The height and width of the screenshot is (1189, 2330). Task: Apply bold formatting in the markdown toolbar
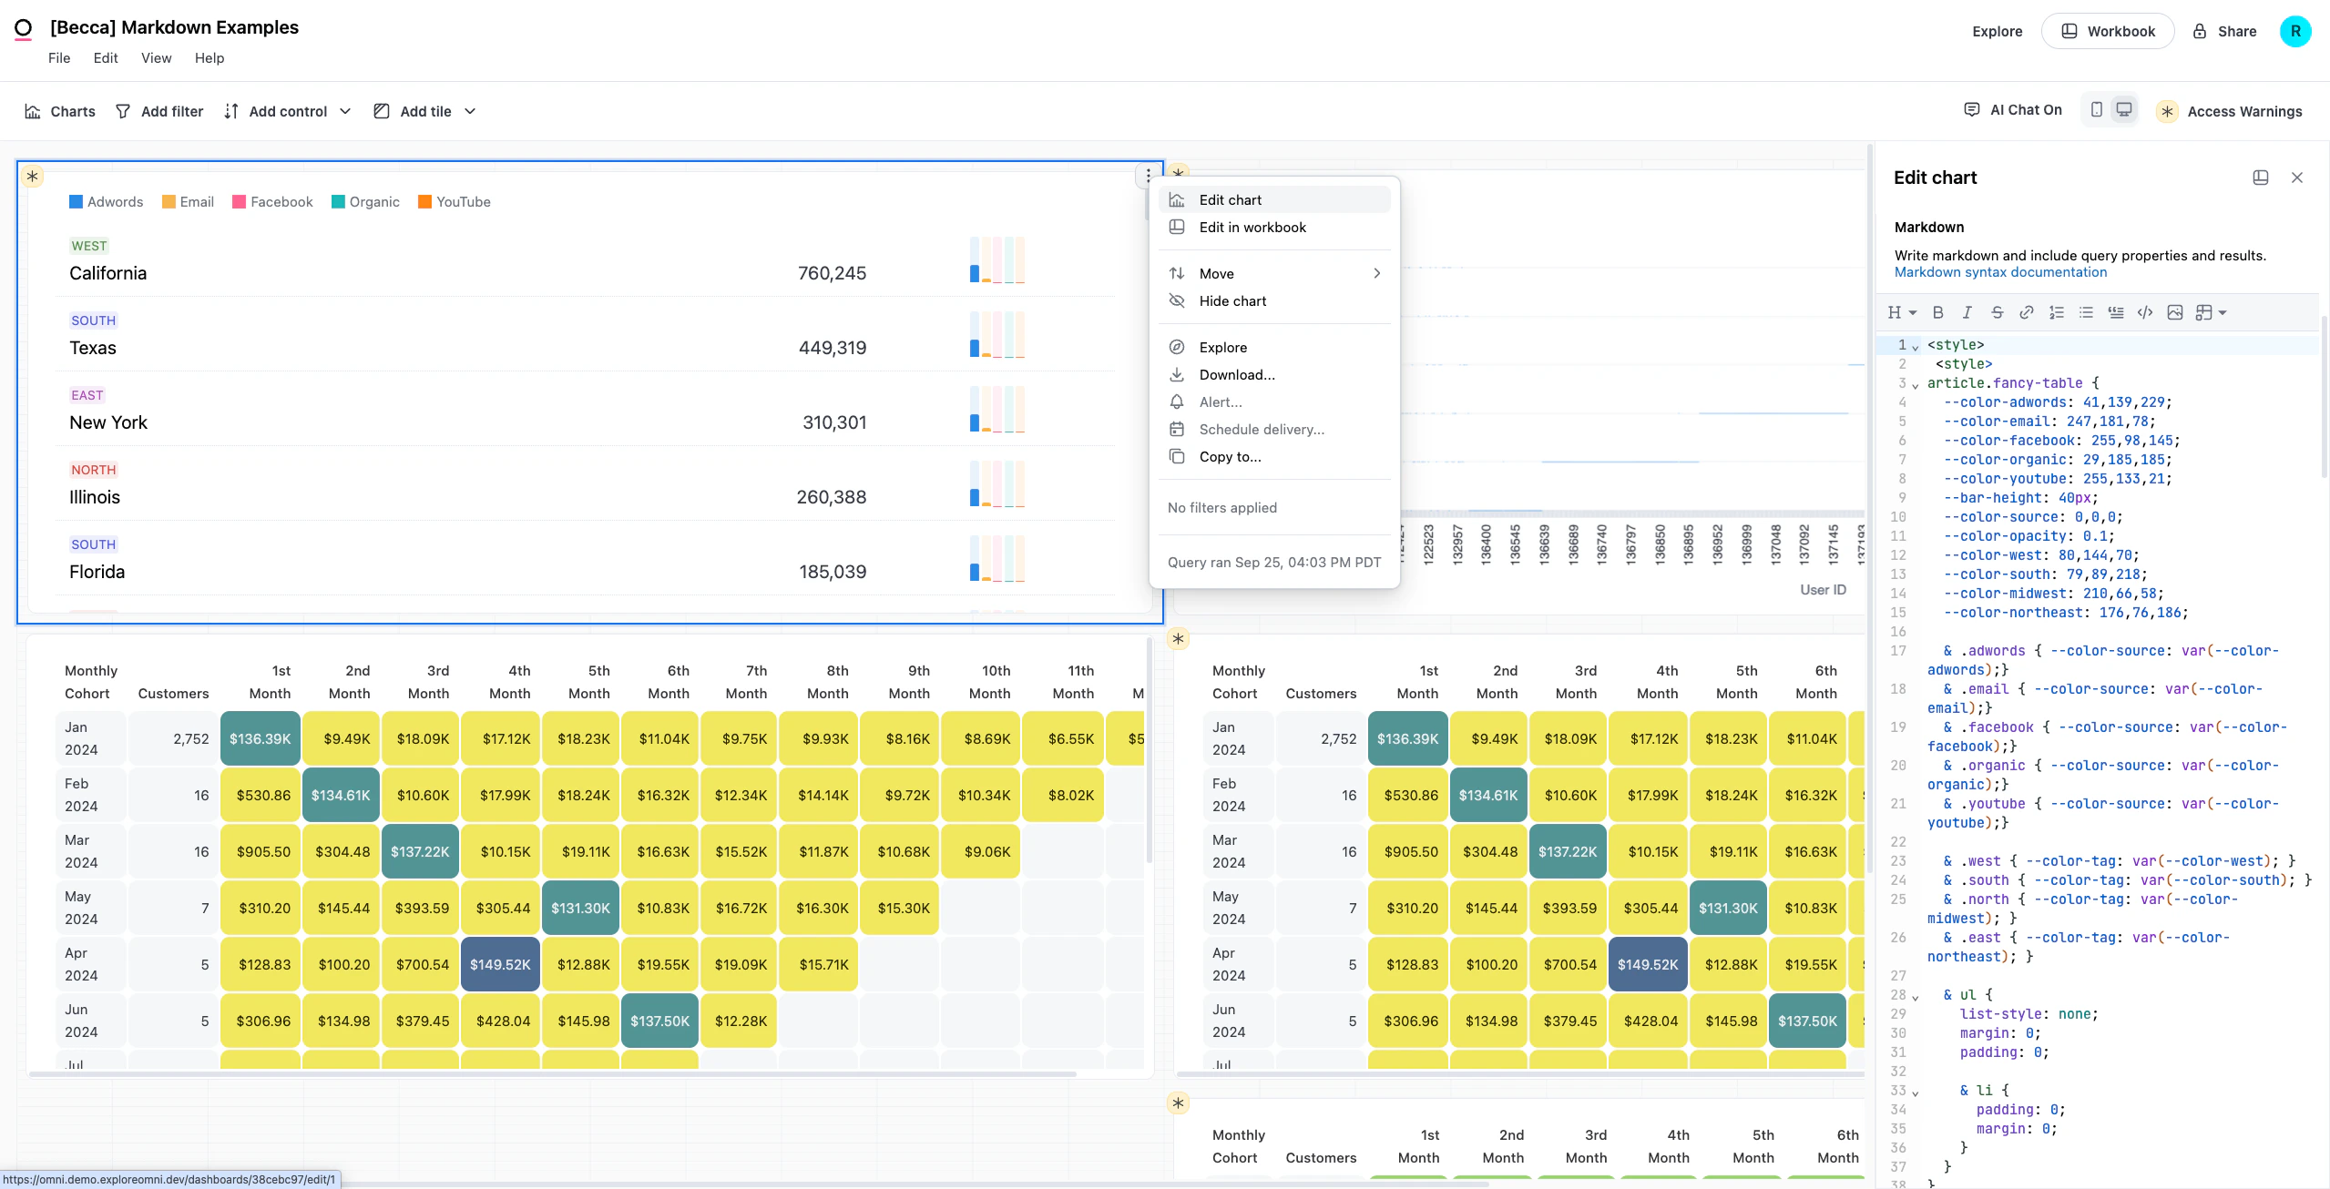1937,312
